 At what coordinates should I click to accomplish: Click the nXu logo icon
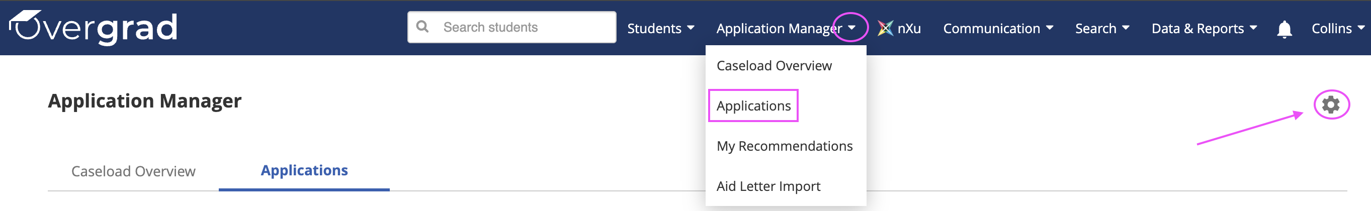[885, 28]
